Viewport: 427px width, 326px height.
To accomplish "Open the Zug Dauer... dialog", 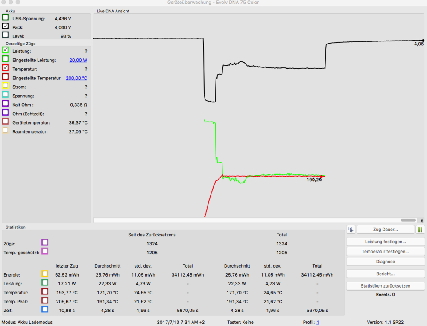I will click(x=385, y=230).
